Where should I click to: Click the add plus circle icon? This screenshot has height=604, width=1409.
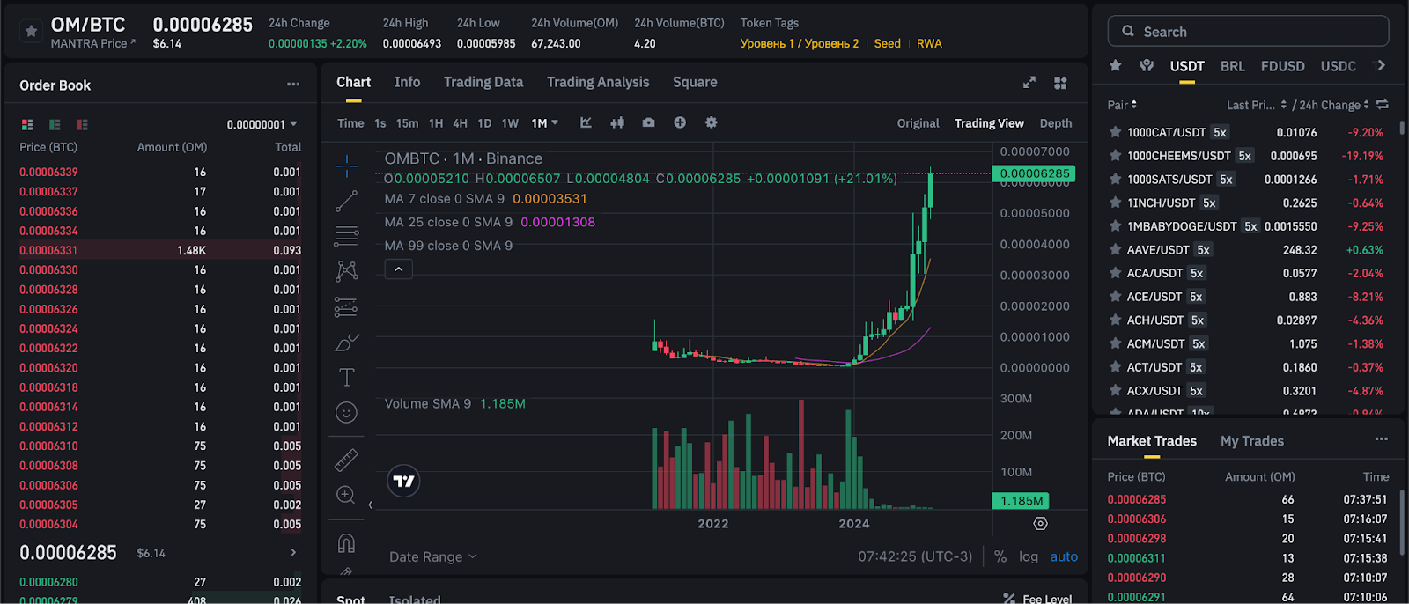pos(680,123)
